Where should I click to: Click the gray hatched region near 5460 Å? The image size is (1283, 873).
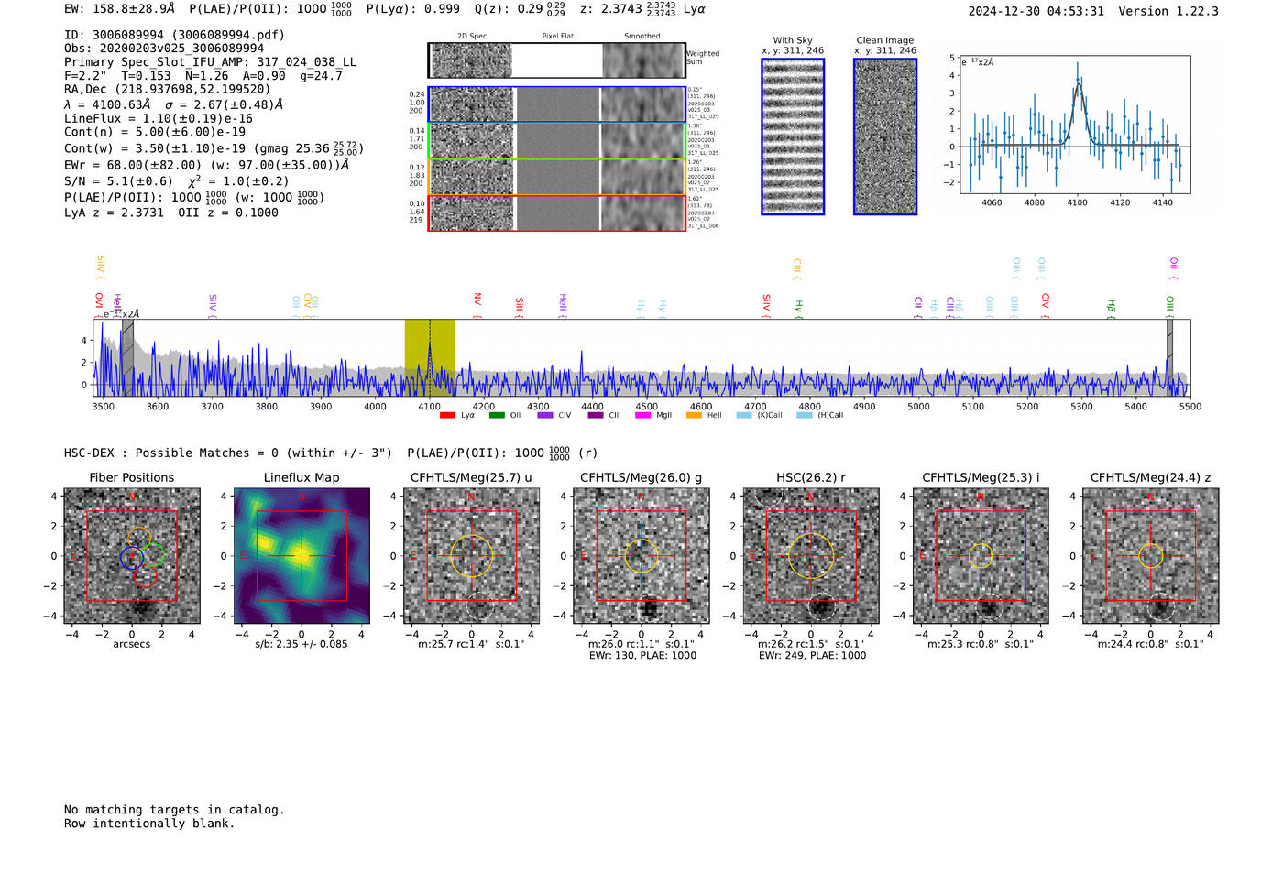pyautogui.click(x=1169, y=358)
